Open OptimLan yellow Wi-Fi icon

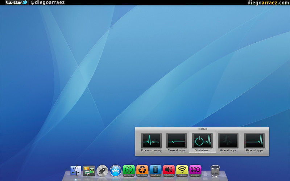coord(182,170)
